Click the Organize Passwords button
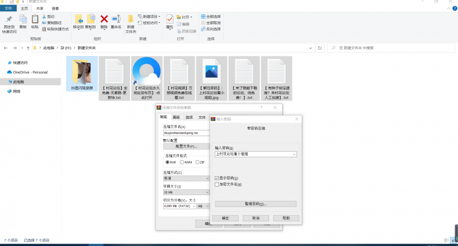Viewport: 458px width, 246px height. [255, 204]
